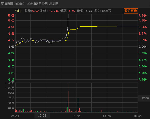
Task: Click the white 4.63 price axis label
Action: coord(11,47)
